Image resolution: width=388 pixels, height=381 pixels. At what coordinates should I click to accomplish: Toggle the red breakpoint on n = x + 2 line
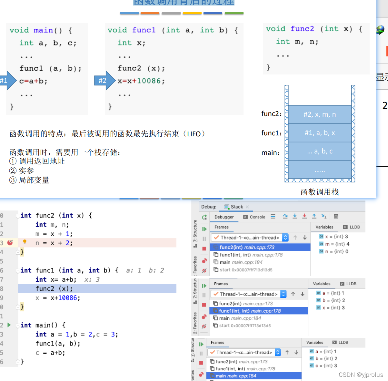[x=10, y=242]
